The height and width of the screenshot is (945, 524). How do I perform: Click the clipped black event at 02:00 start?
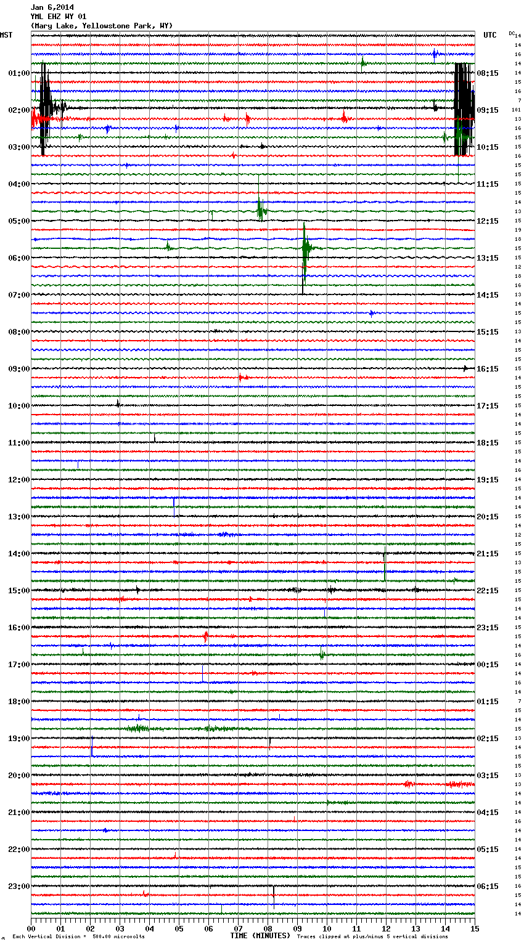(x=45, y=108)
